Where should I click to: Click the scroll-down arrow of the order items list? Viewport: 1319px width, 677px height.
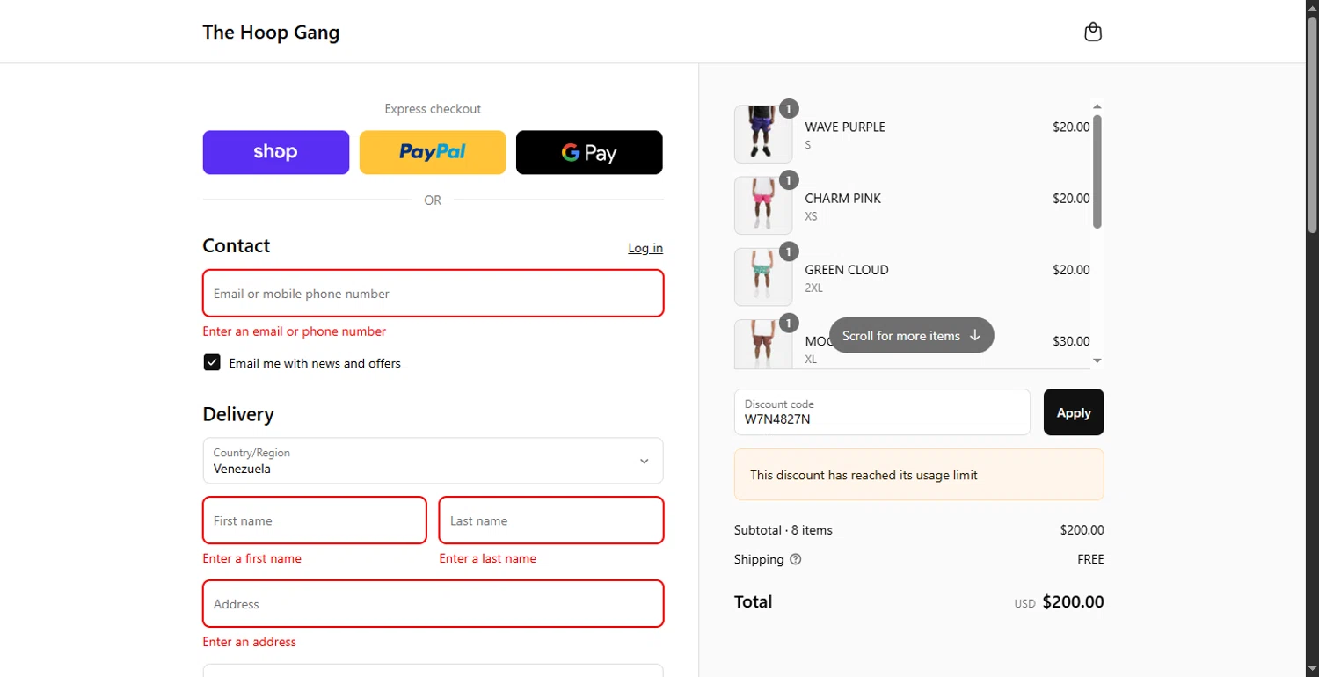[x=1097, y=360]
